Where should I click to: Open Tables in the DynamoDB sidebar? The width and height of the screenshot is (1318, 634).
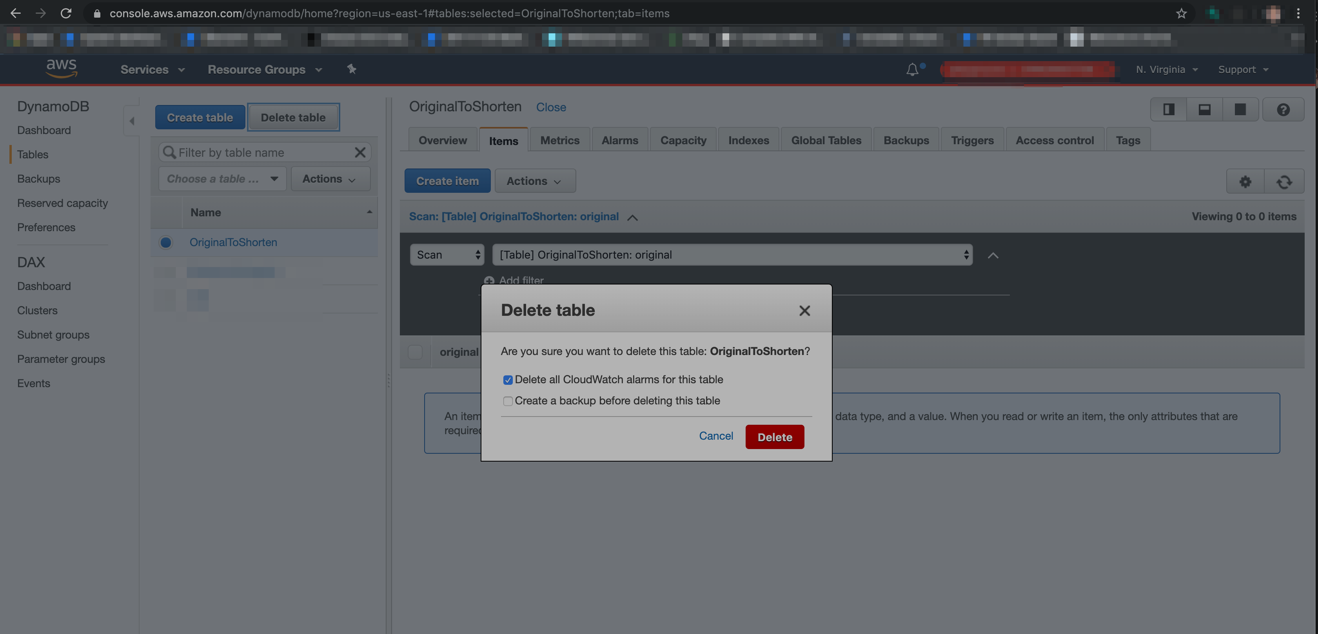point(33,154)
